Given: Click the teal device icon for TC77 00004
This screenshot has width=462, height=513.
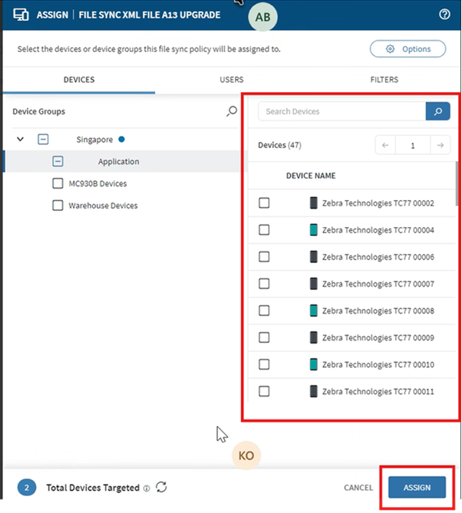Looking at the screenshot, I should point(313,230).
